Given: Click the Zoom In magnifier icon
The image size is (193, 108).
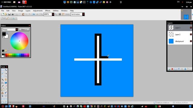Looking at the screenshot, I should pos(56,14).
